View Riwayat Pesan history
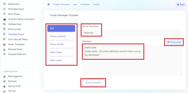The image size is (188, 93). pyautogui.click(x=15, y=49)
